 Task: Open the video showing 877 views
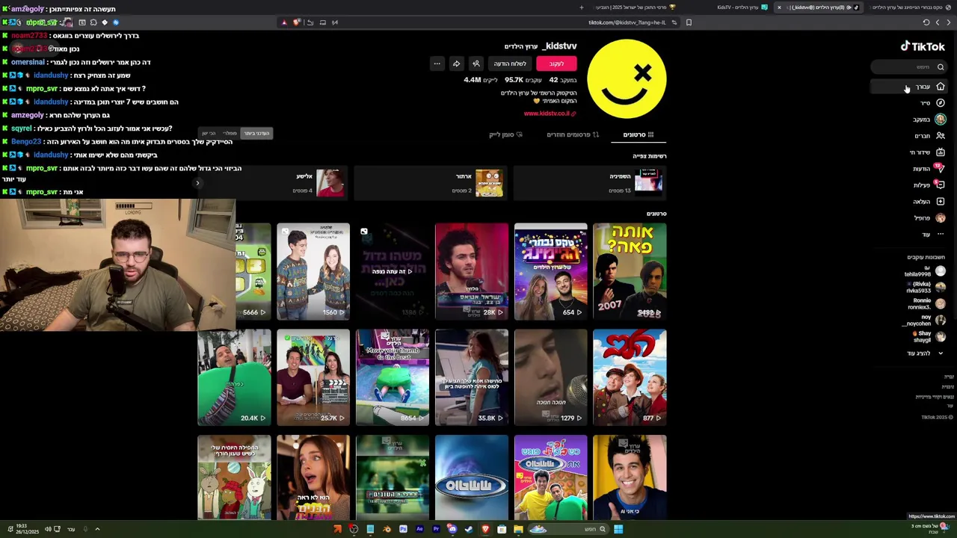click(x=630, y=377)
